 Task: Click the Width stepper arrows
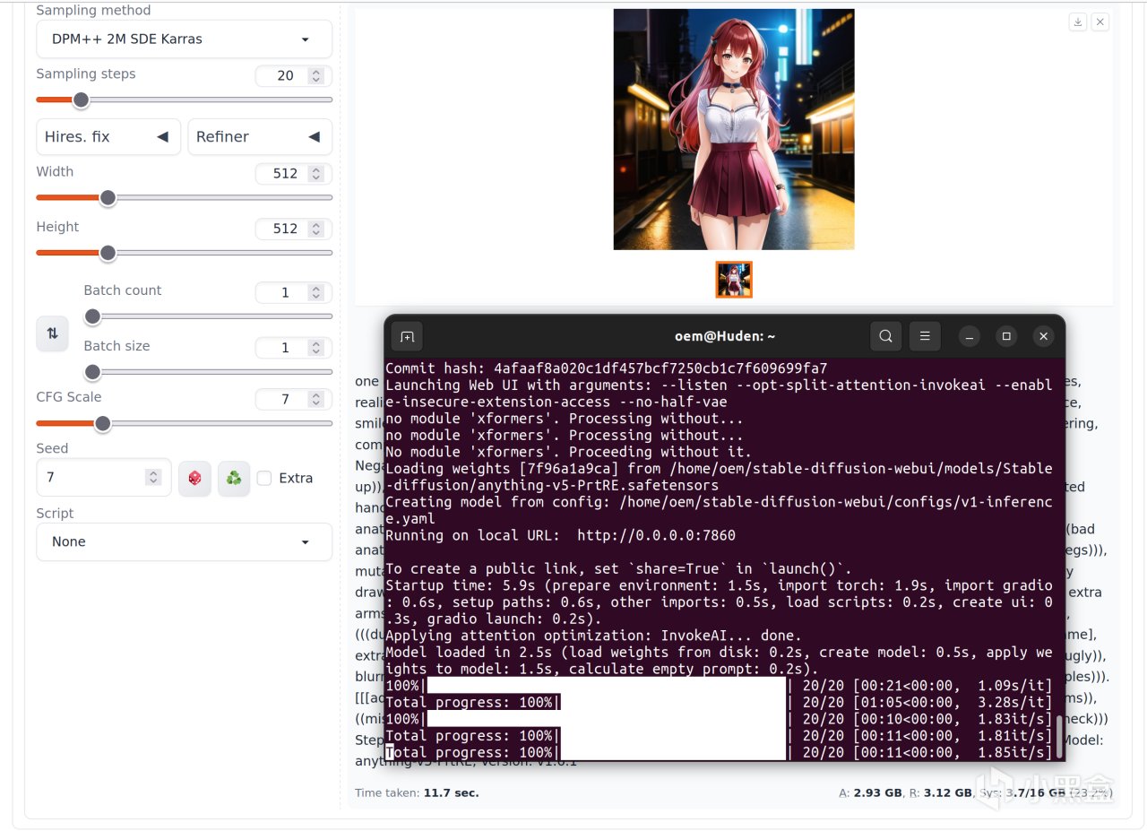[315, 174]
